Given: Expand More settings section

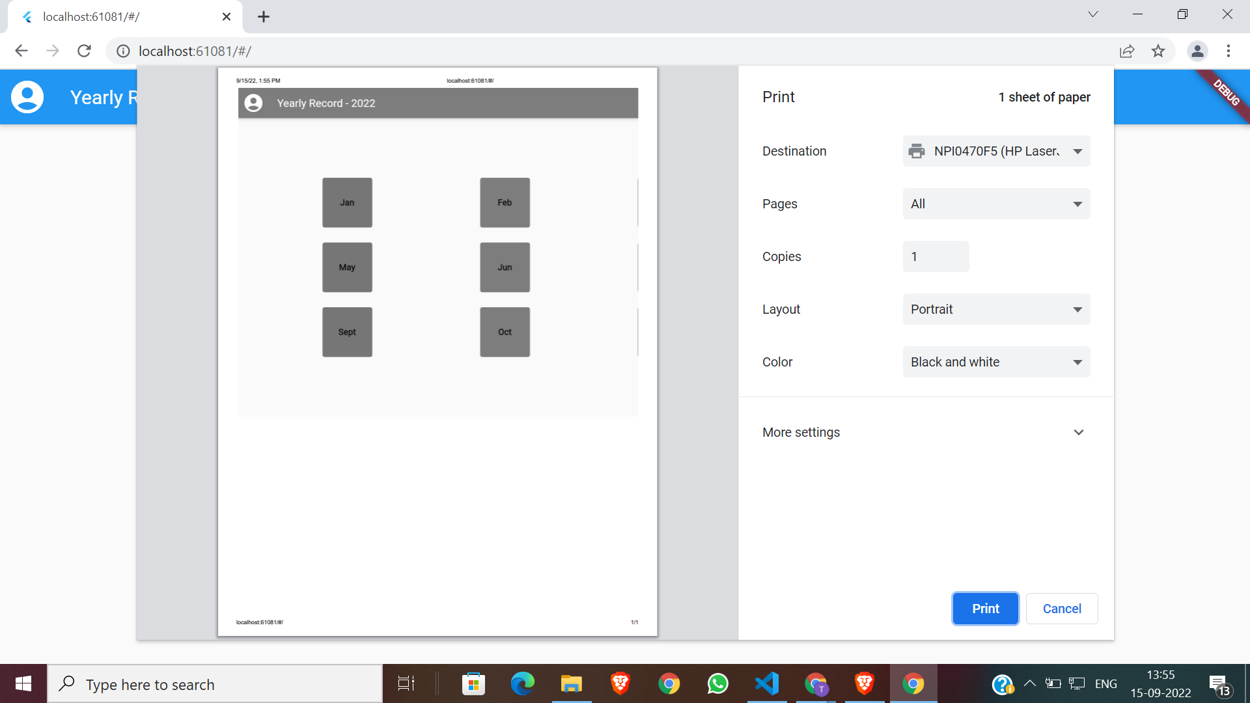Looking at the screenshot, I should click(924, 432).
